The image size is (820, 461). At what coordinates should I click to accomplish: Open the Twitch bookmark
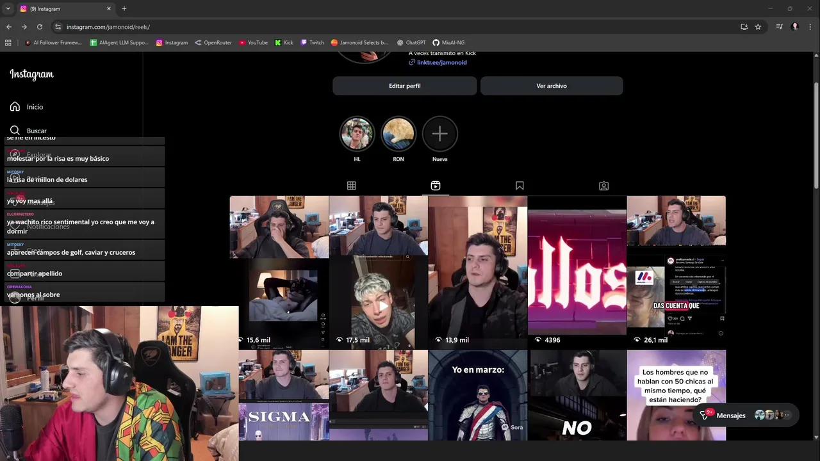pyautogui.click(x=313, y=43)
